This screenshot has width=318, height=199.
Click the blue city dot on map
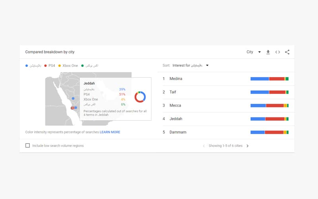pyautogui.click(x=73, y=98)
